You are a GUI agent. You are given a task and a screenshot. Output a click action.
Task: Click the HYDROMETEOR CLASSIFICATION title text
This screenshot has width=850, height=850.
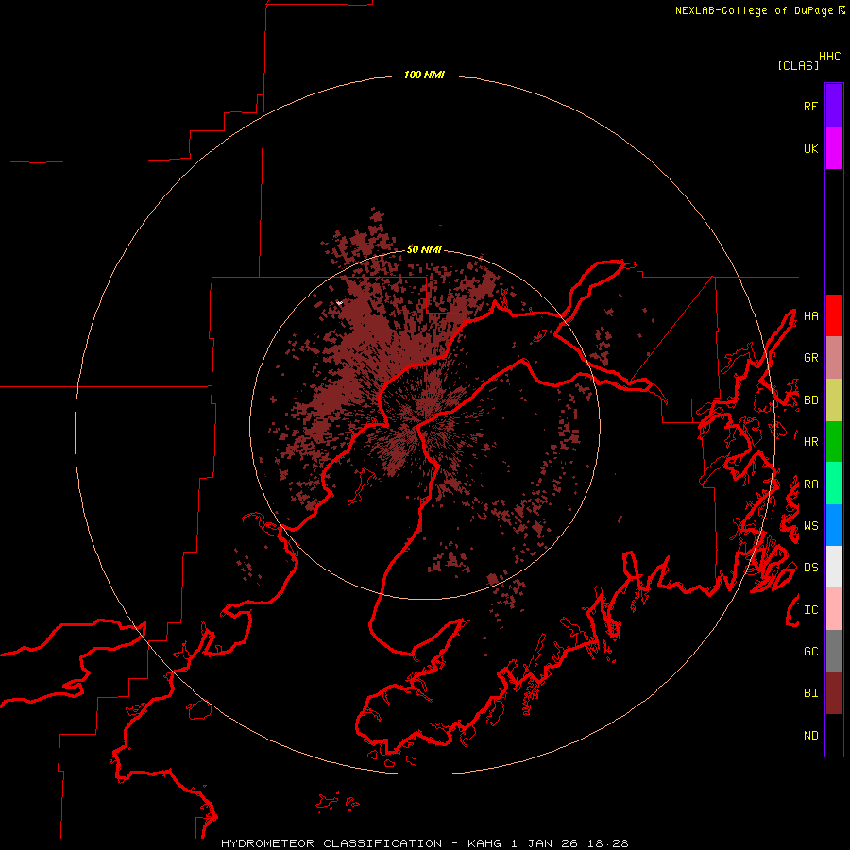point(331,843)
